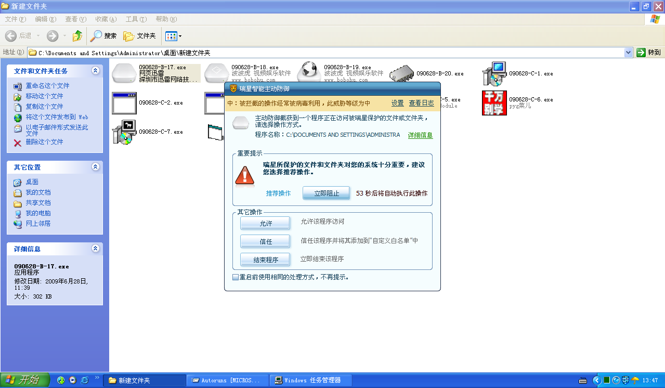Image resolution: width=665 pixels, height=388 pixels.
Task: Click the media player quick launch icon
Action: point(73,380)
